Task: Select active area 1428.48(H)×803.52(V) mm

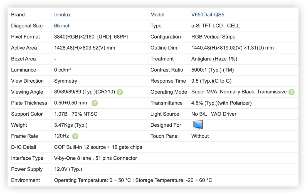Action: pos(85,48)
